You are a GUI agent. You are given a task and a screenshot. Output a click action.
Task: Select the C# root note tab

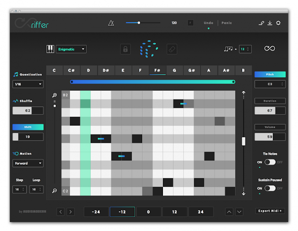point(71,70)
